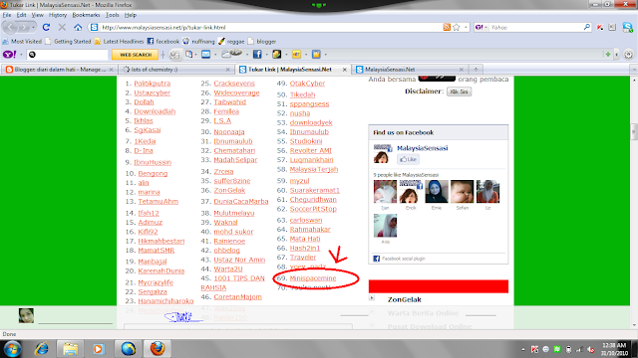Open the address bar history dropdown arrow

click(x=466, y=27)
